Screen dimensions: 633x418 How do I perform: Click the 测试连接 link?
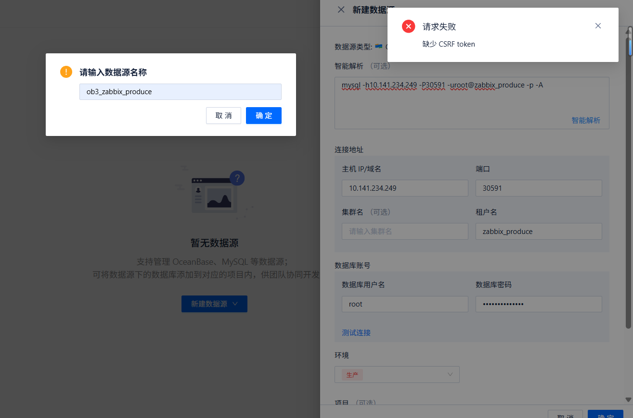tap(356, 332)
